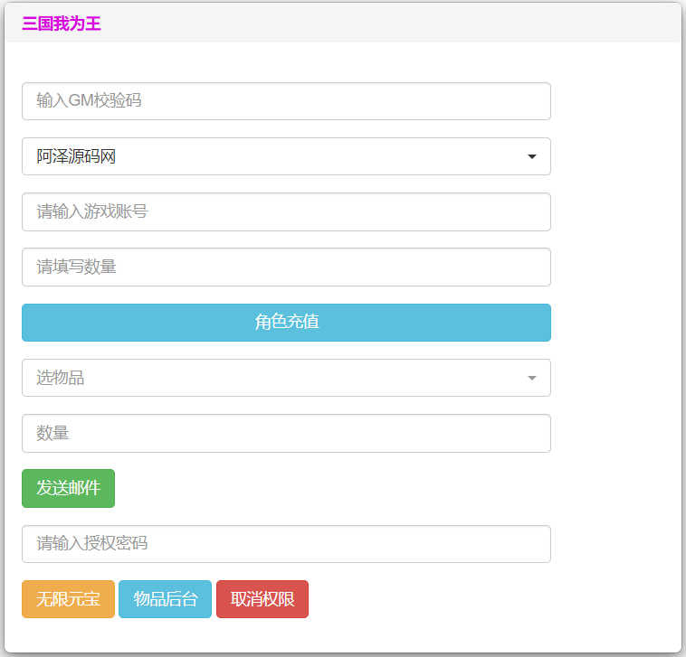The height and width of the screenshot is (657, 686).
Task: Click the orange 无限元宝 button
Action: (x=68, y=599)
